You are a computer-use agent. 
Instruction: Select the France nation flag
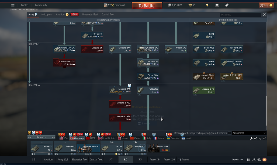click(x=155, y=138)
